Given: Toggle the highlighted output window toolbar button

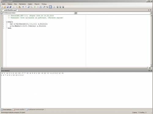Looking at the screenshot, I should point(50,7).
